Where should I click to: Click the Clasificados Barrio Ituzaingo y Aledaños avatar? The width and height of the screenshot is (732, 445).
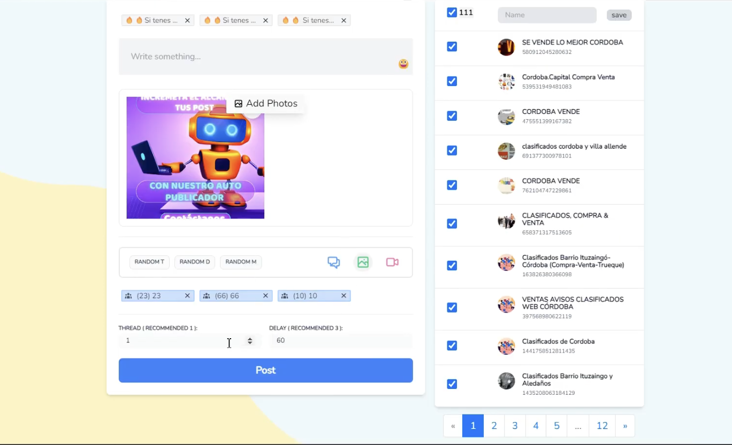pyautogui.click(x=506, y=381)
